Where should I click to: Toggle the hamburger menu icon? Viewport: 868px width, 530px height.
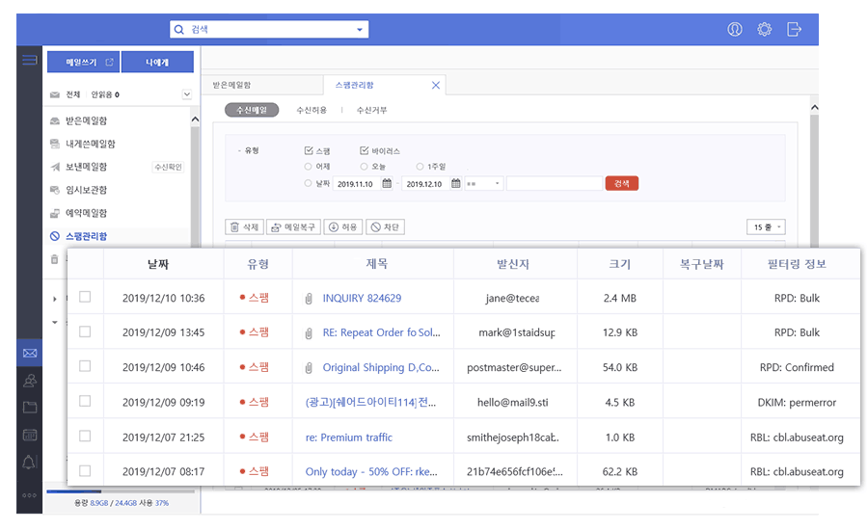point(29,60)
